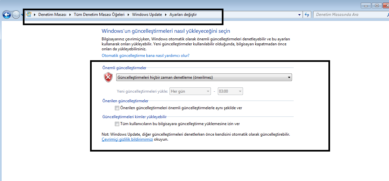Open 'Çevrimiçi gizlilik bildirimimizi' link
The image size is (389, 181).
127,139
